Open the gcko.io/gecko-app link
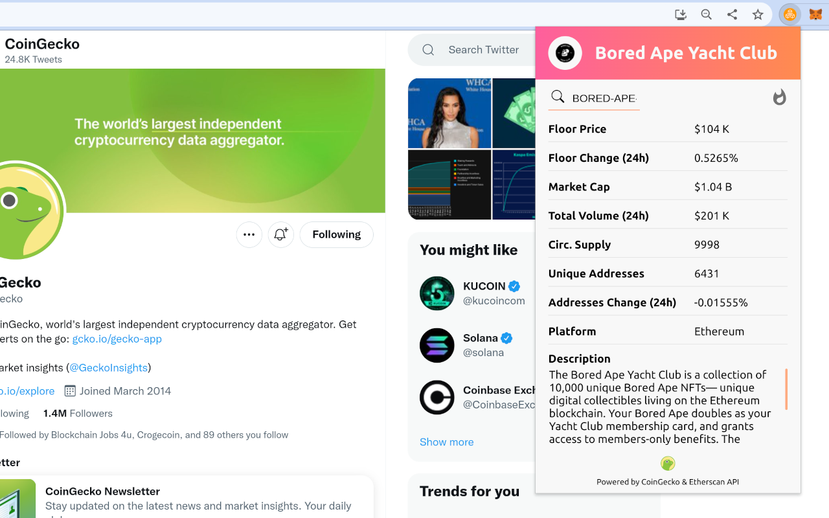The image size is (829, 518). 117,339
